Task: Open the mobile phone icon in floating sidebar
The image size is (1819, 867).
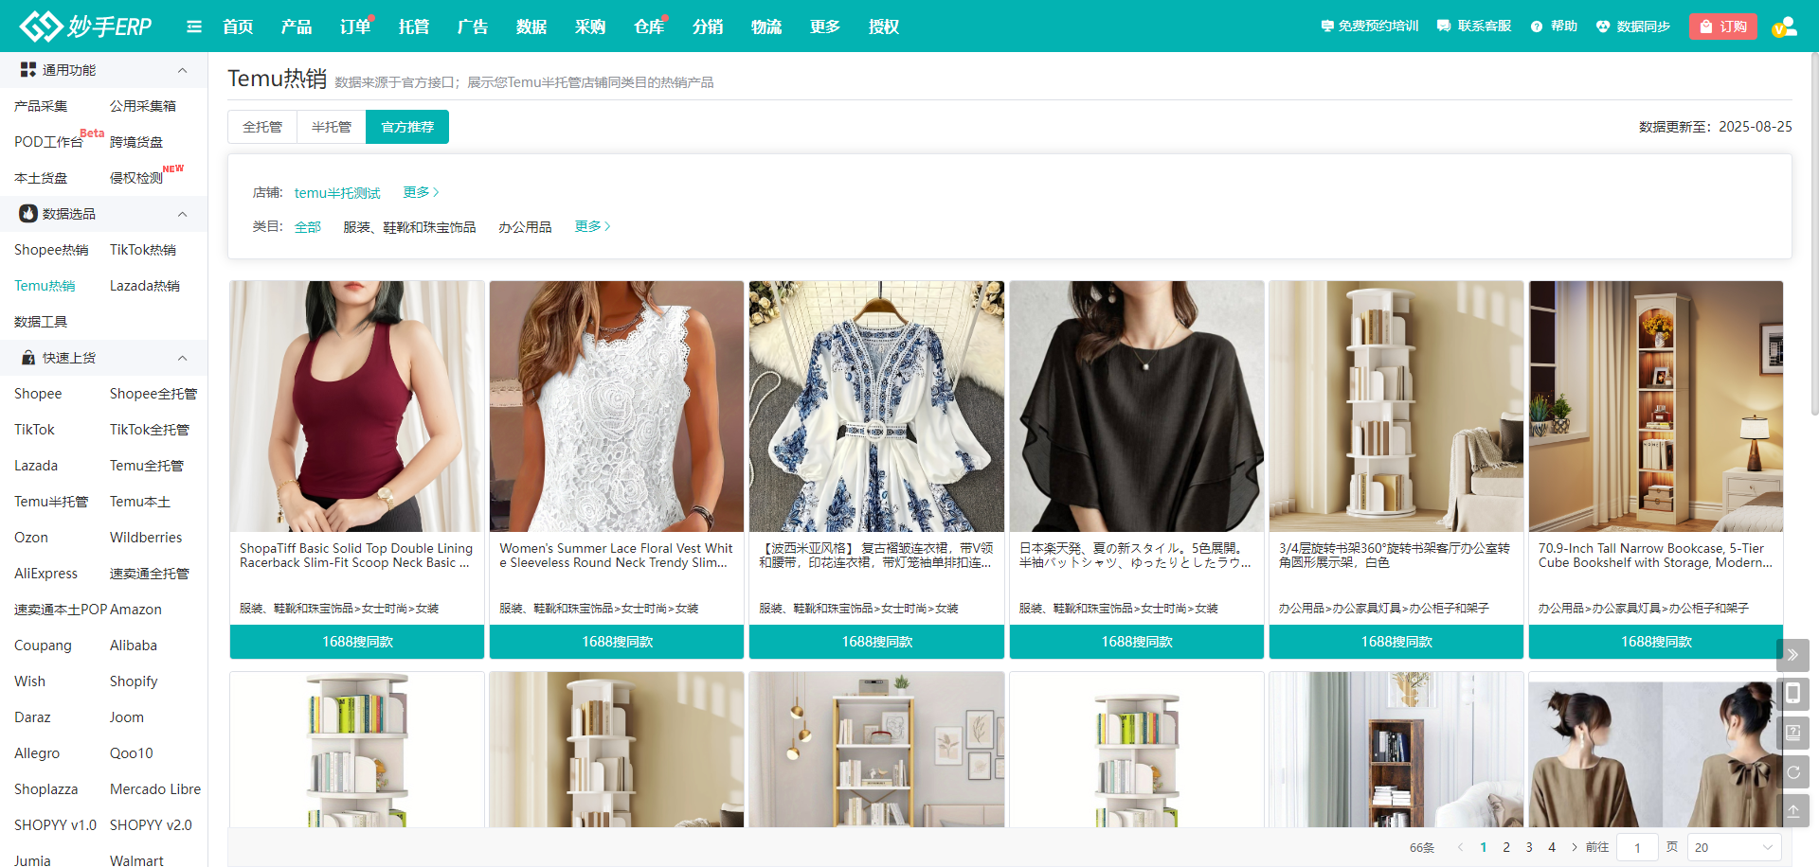Action: pyautogui.click(x=1792, y=694)
